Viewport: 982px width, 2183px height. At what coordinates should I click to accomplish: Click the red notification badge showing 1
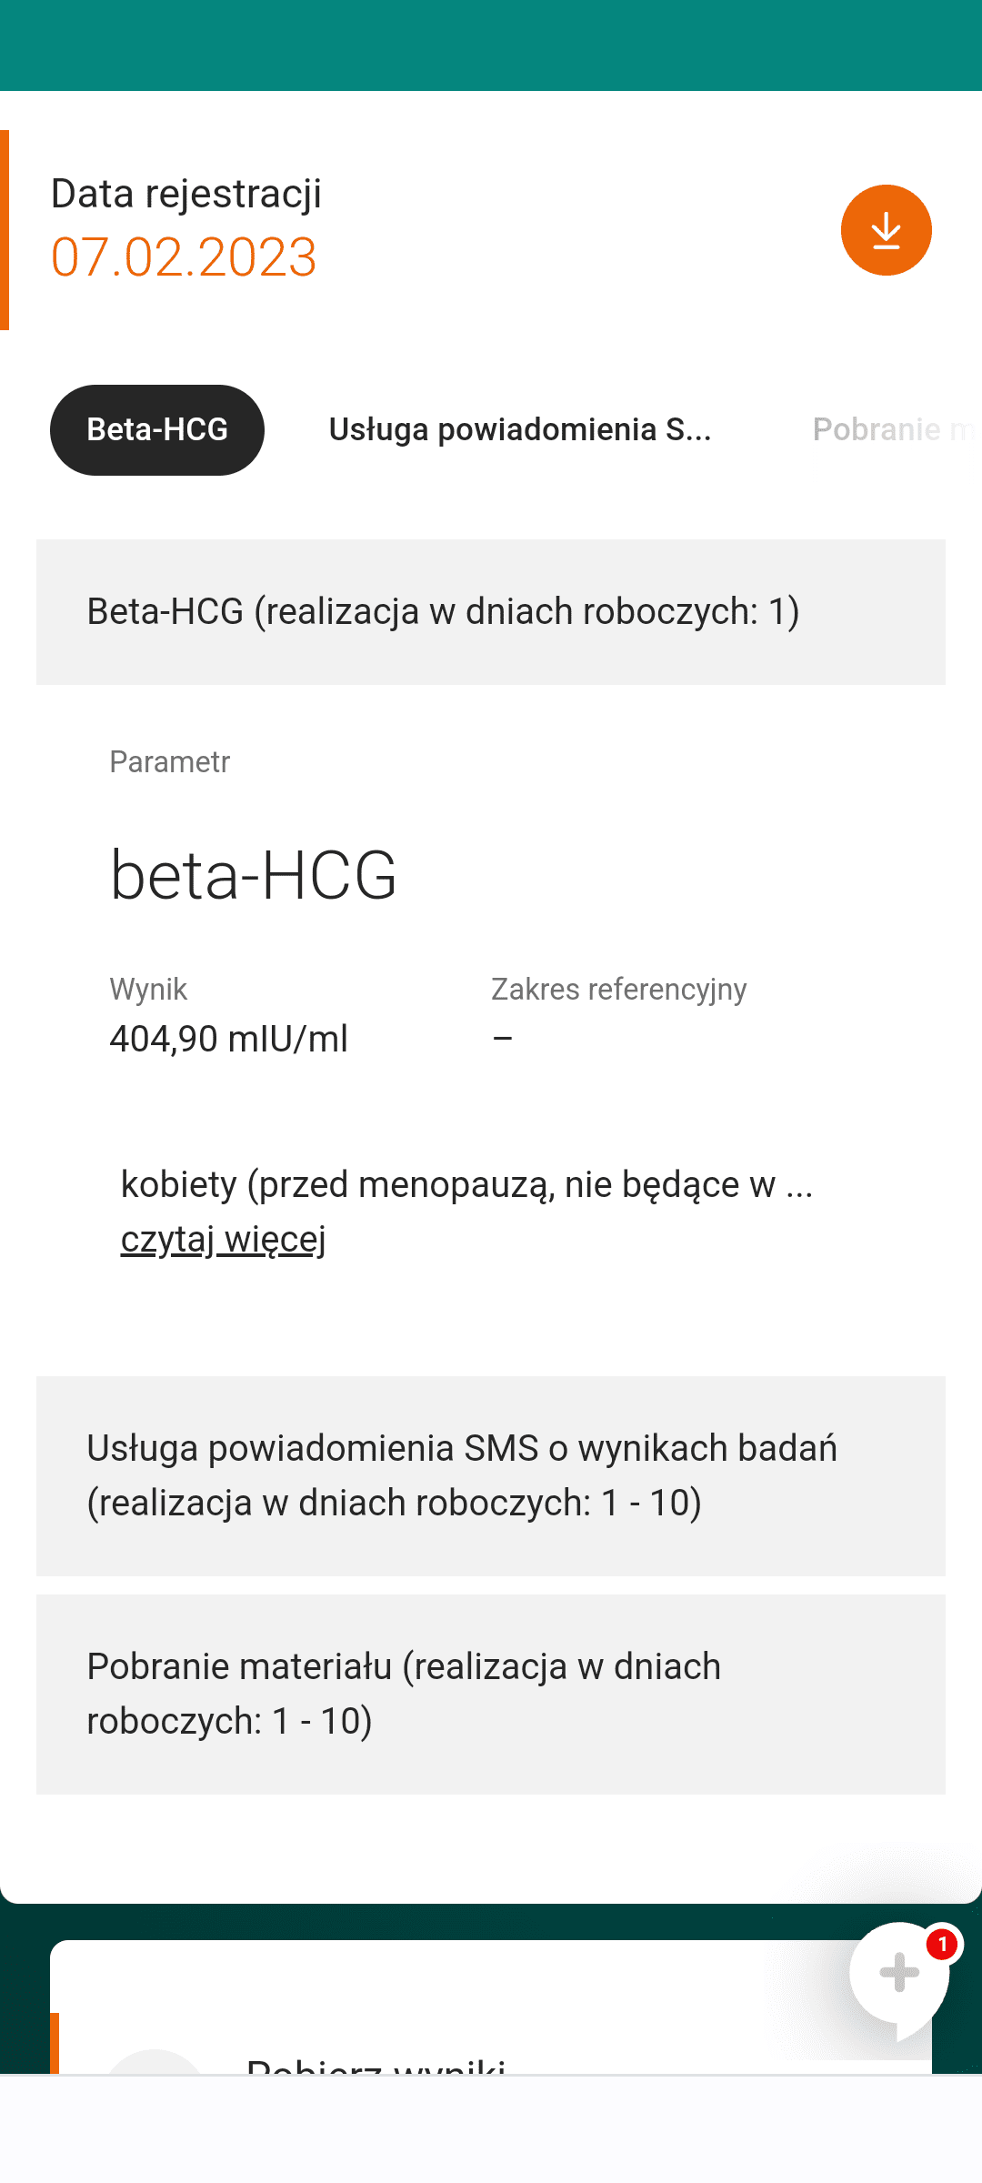pyautogui.click(x=942, y=1945)
